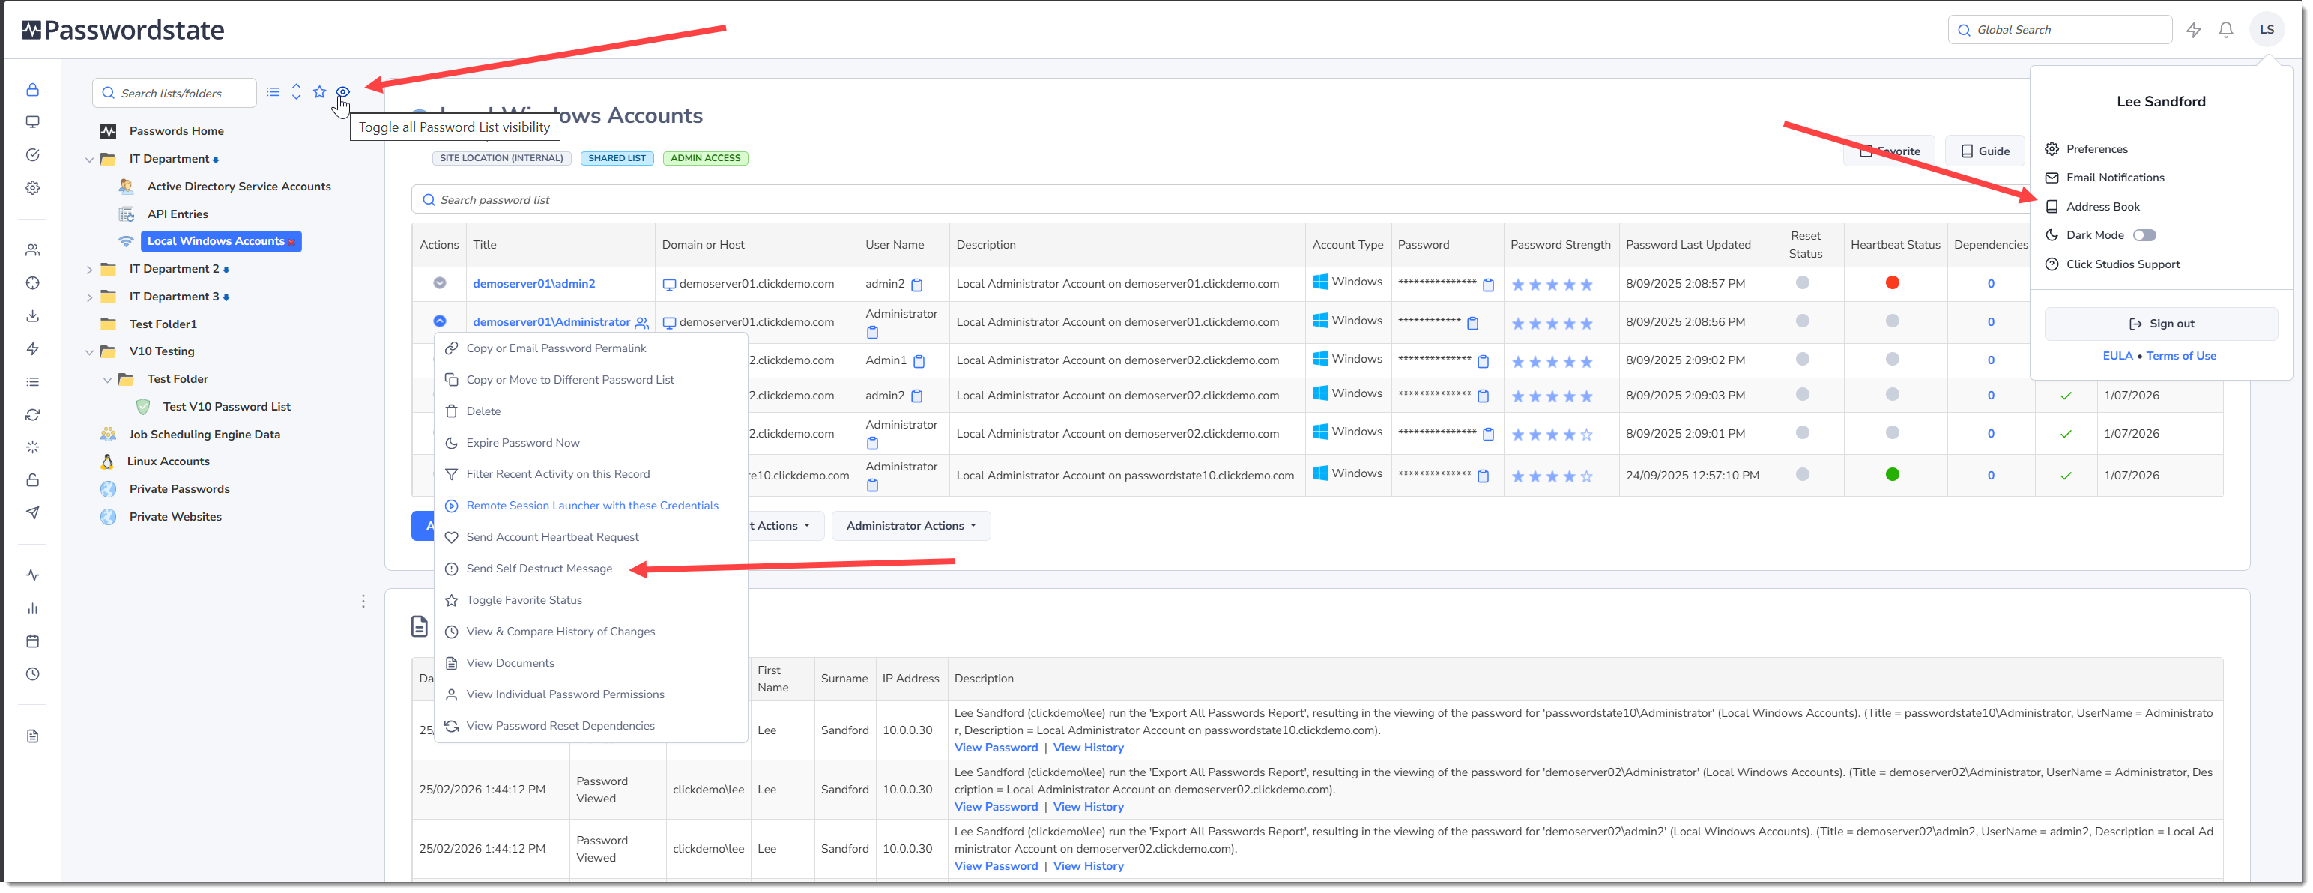Open the Terms of Use link
This screenshot has width=2313, height=893.
(x=2180, y=355)
